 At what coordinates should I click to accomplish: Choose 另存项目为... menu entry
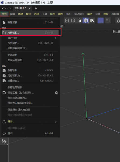(30, 76)
